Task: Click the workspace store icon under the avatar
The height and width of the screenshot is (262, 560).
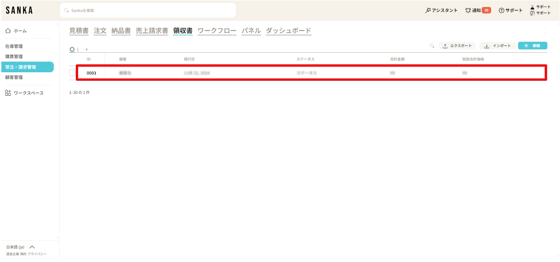Action: [x=532, y=13]
